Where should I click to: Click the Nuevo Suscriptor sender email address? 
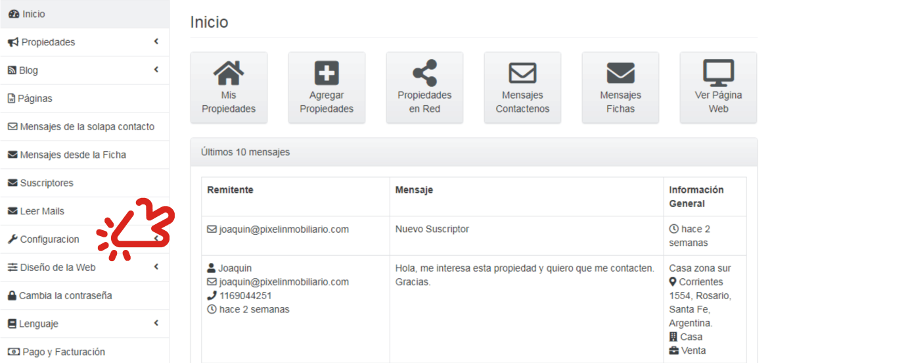(x=284, y=230)
